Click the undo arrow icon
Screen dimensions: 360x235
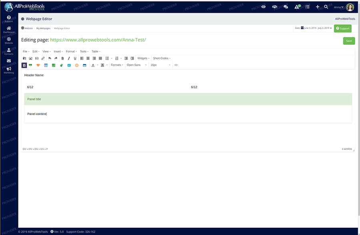[50, 58]
